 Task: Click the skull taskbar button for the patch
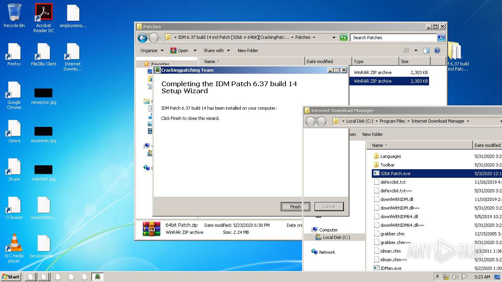(98, 277)
